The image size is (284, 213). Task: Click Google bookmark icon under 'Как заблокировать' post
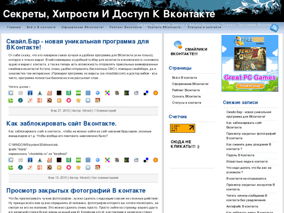click(11, 160)
